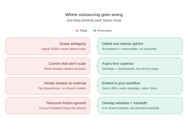Open the Async-first cadence prevention card
The width and height of the screenshot is (188, 137).
pos(140,66)
